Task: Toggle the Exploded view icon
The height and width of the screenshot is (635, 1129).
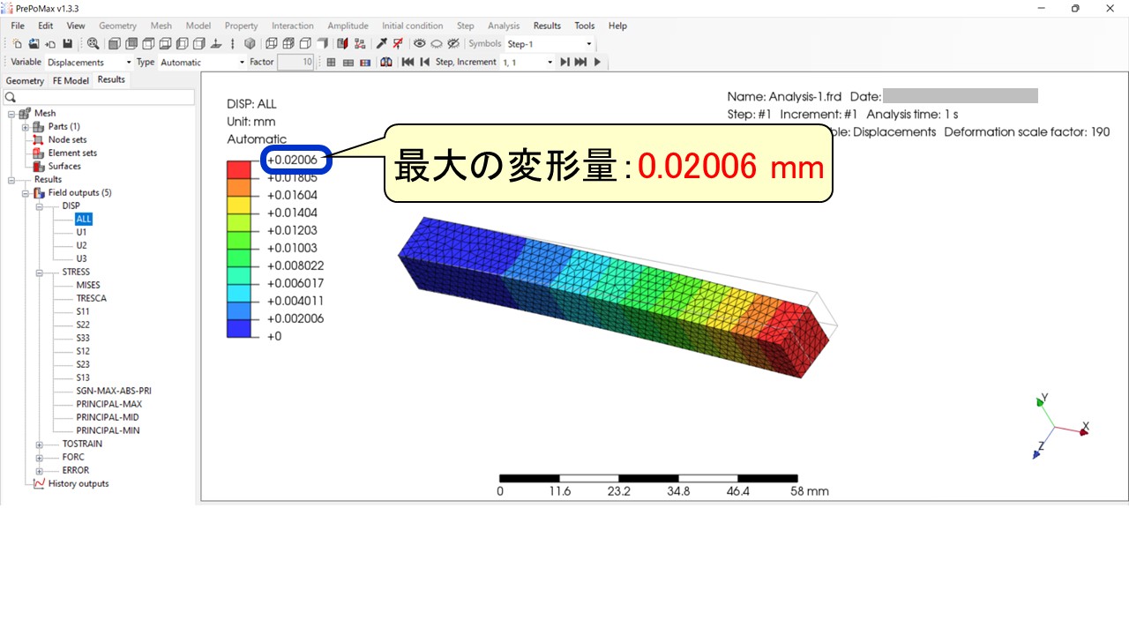Action: [359, 43]
